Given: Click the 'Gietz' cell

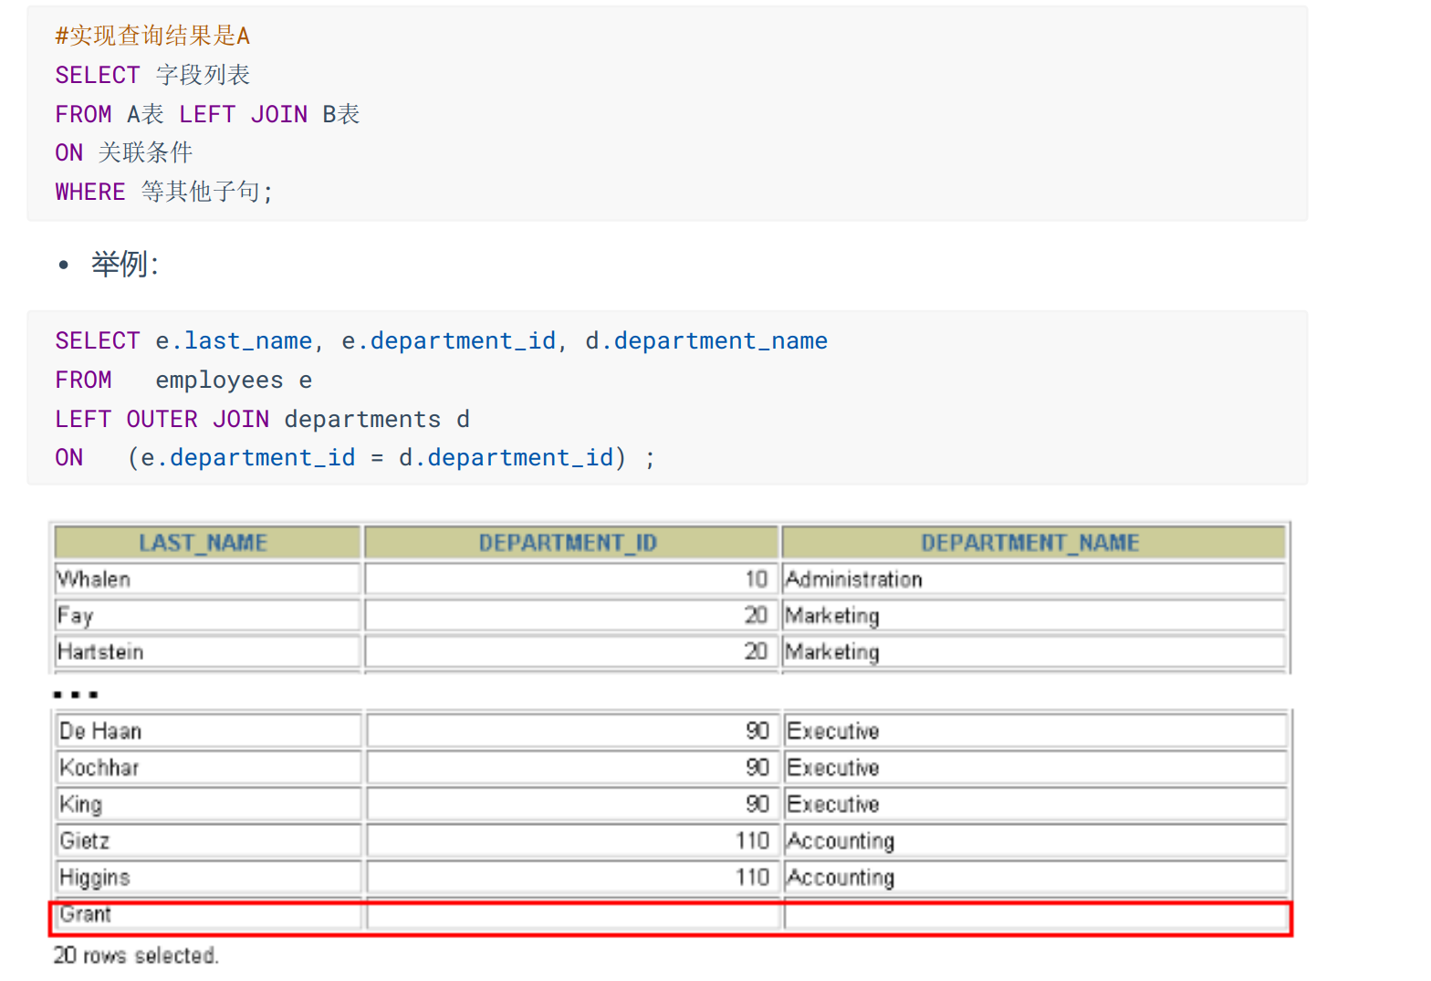Looking at the screenshot, I should coord(209,840).
